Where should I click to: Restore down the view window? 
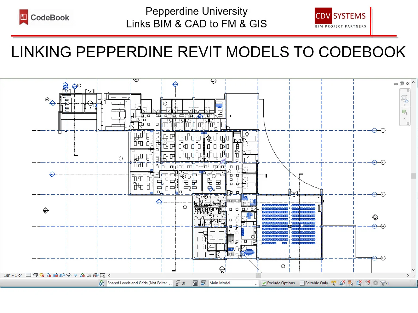(402, 83)
